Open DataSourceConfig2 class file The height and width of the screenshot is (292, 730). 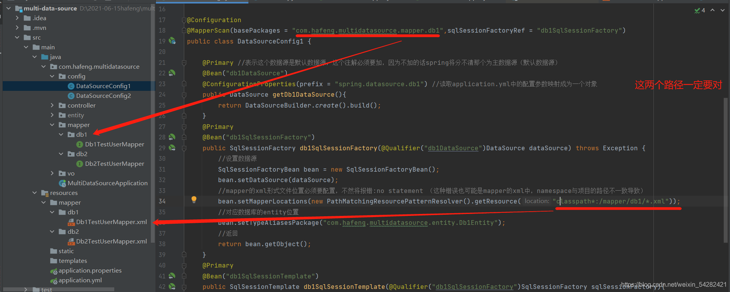[103, 96]
